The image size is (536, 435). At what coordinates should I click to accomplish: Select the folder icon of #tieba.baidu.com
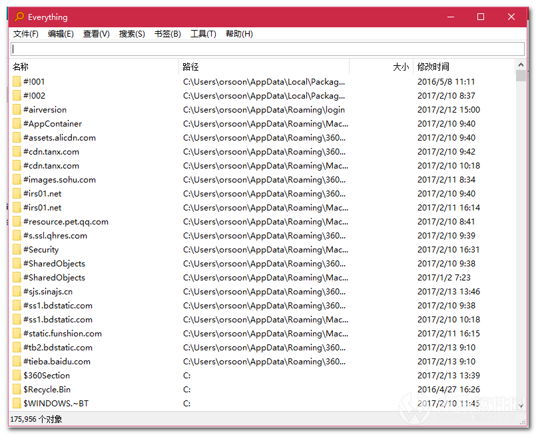[x=17, y=362]
